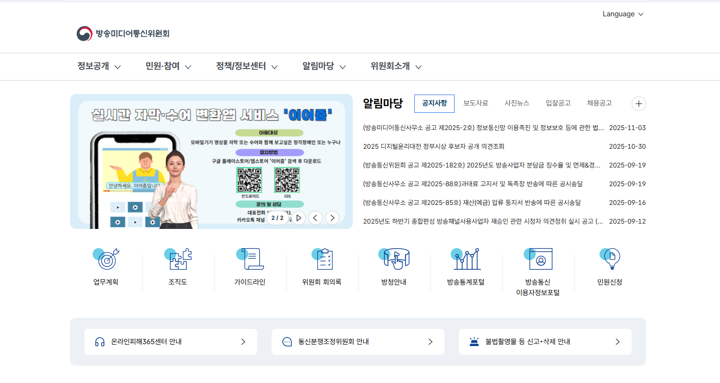Open 가이드라인 via the scroll icon
Screen dimensions: 720x383
coord(251,259)
